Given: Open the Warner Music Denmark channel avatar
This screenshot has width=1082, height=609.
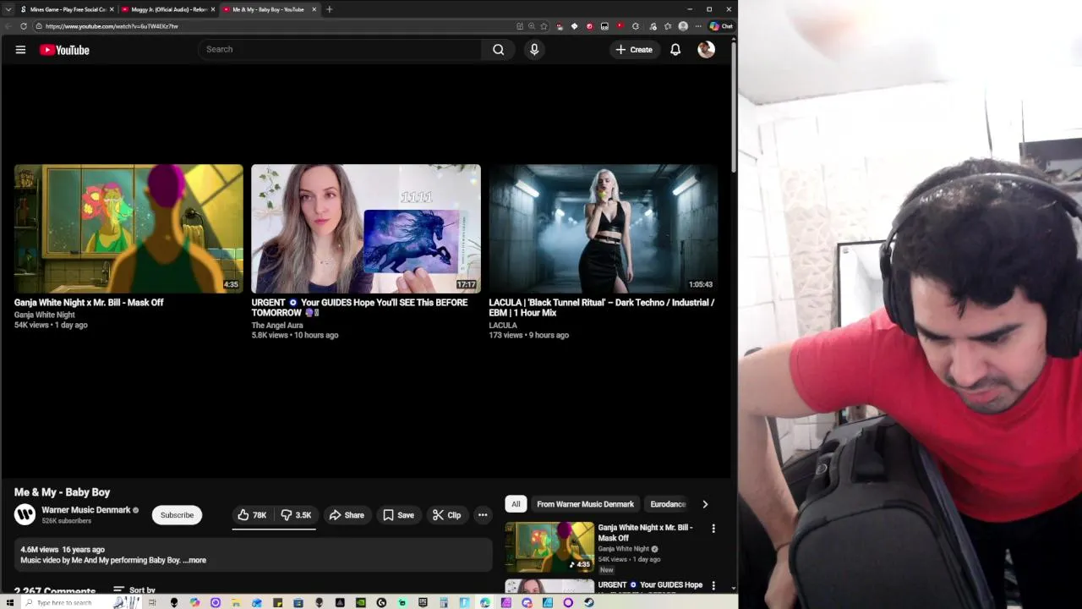Looking at the screenshot, I should 25,514.
